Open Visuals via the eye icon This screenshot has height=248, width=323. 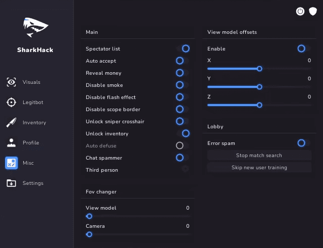click(x=11, y=82)
